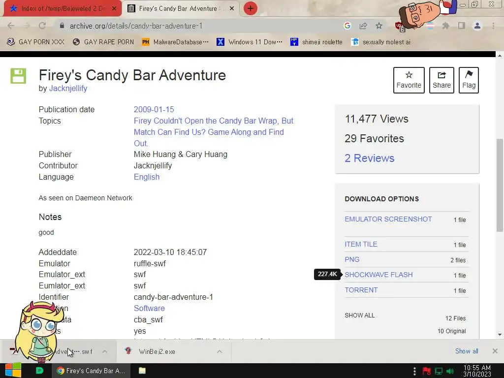Show hidden tray icons via three dots
The image size is (504, 378).
click(x=414, y=371)
